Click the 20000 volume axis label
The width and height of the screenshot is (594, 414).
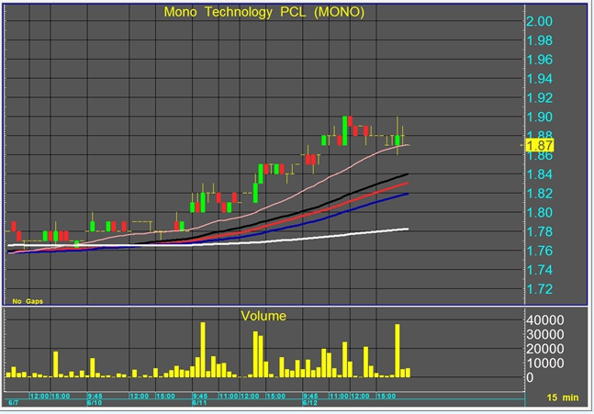click(544, 349)
